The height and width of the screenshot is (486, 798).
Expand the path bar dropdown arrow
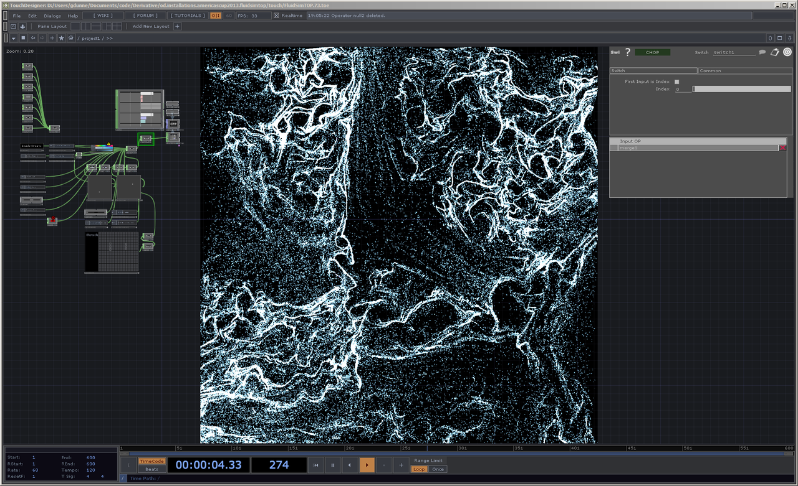13,38
